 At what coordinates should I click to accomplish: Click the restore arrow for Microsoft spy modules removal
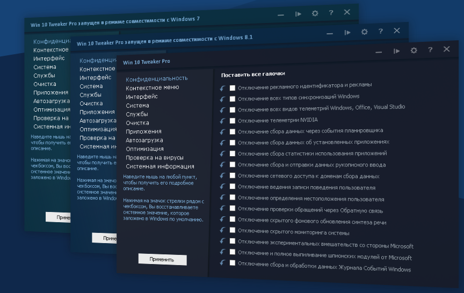[223, 252]
